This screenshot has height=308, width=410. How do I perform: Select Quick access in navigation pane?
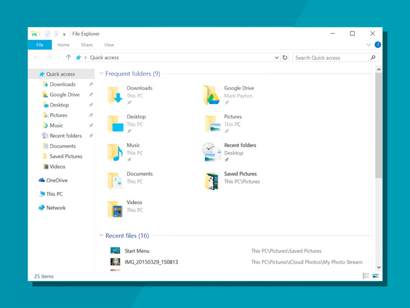(x=61, y=74)
